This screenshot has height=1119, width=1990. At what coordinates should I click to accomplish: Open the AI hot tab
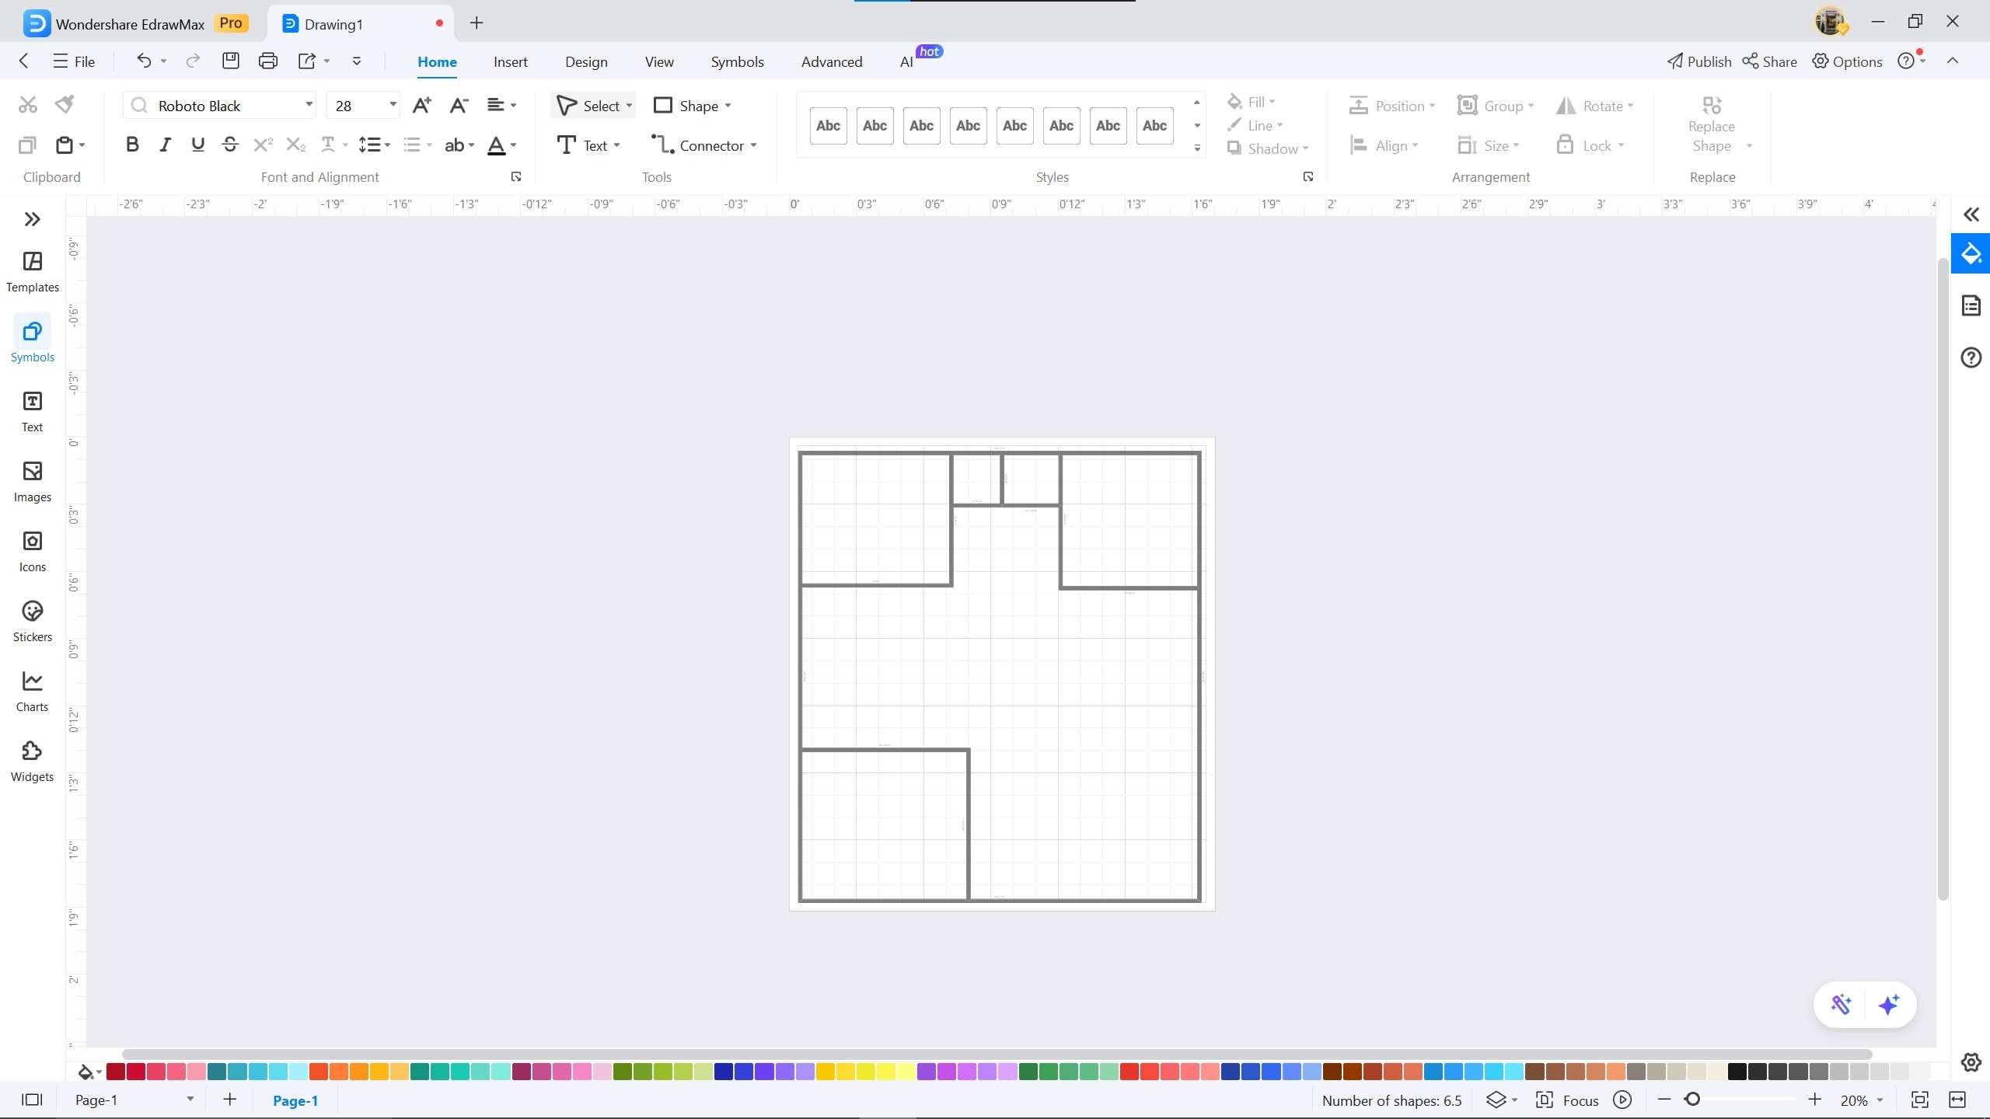click(x=906, y=61)
